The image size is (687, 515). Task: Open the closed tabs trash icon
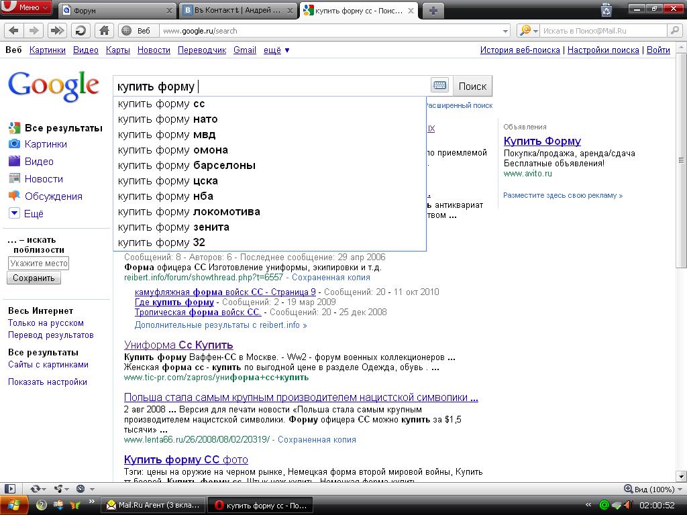(606, 9)
